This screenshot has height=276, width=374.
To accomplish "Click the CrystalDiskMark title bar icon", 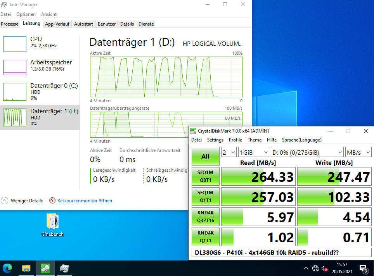I will click(x=193, y=131).
